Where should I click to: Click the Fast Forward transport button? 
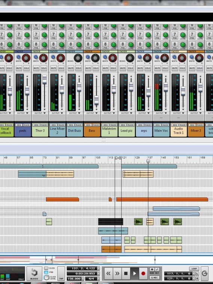117,274
